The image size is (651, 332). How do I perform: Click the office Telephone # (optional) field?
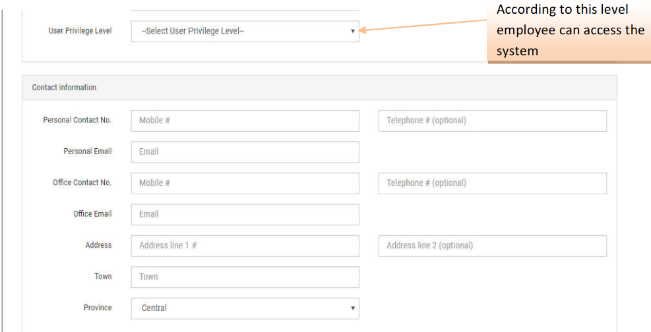(492, 183)
